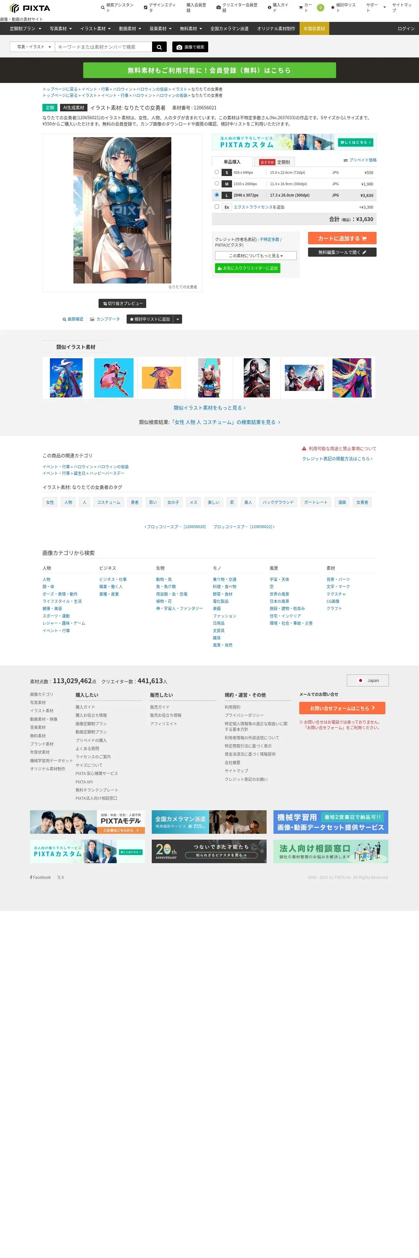Click the コスチューム tag
This screenshot has width=419, height=1258.
click(x=108, y=502)
